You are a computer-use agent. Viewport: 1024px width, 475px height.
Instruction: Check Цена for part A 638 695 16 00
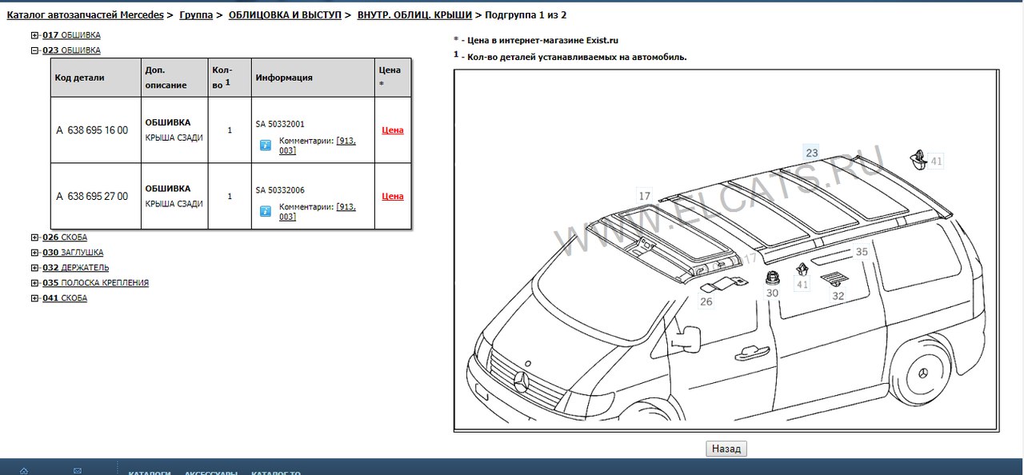(393, 130)
